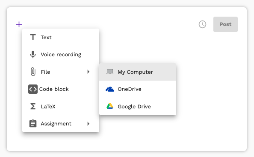Image resolution: width=254 pixels, height=157 pixels.
Task: Click the OneDrive cloud icon
Action: tap(110, 89)
